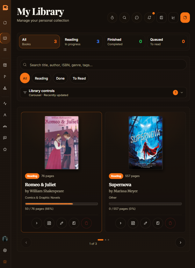Open Romeo & Juliet notes icon

tap(49, 223)
